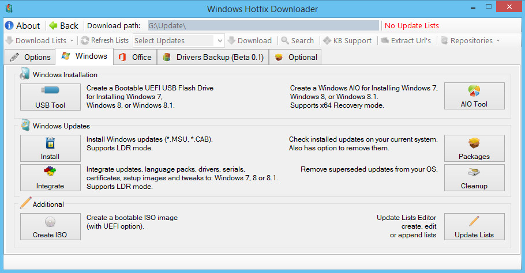Open the Drivers Backup (Beta 0.1) tab
This screenshot has width=525, height=273.
[213, 57]
